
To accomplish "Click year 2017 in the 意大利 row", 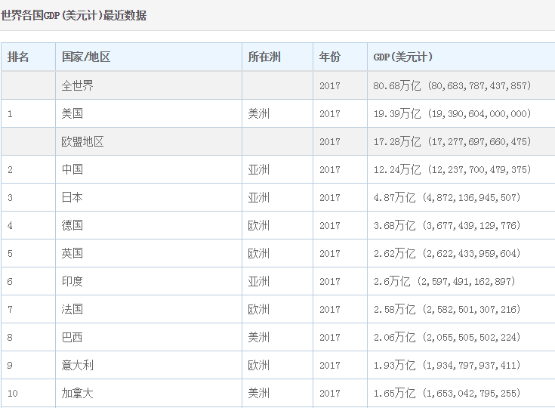I will coord(329,366).
